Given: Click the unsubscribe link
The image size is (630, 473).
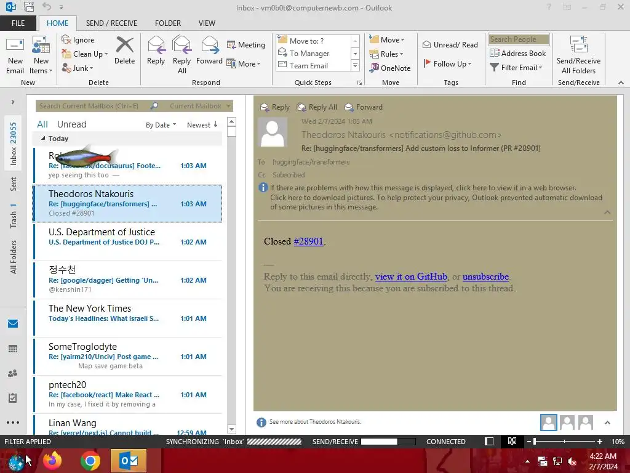Looking at the screenshot, I should (485, 277).
